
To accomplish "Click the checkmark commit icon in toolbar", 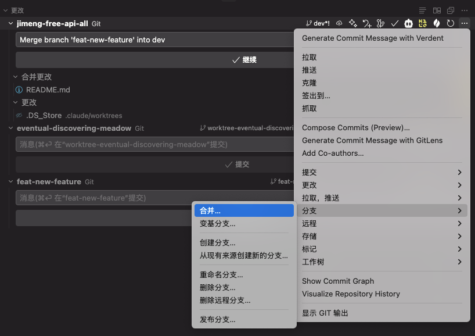I will pyautogui.click(x=394, y=23).
